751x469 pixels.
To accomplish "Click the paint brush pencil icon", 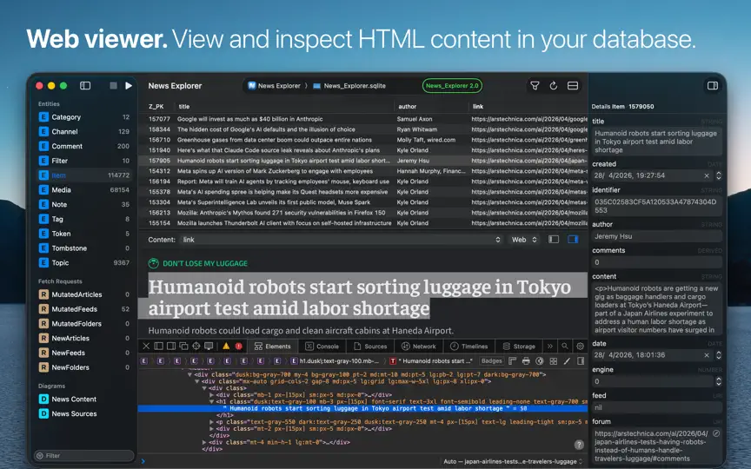I will (x=567, y=360).
